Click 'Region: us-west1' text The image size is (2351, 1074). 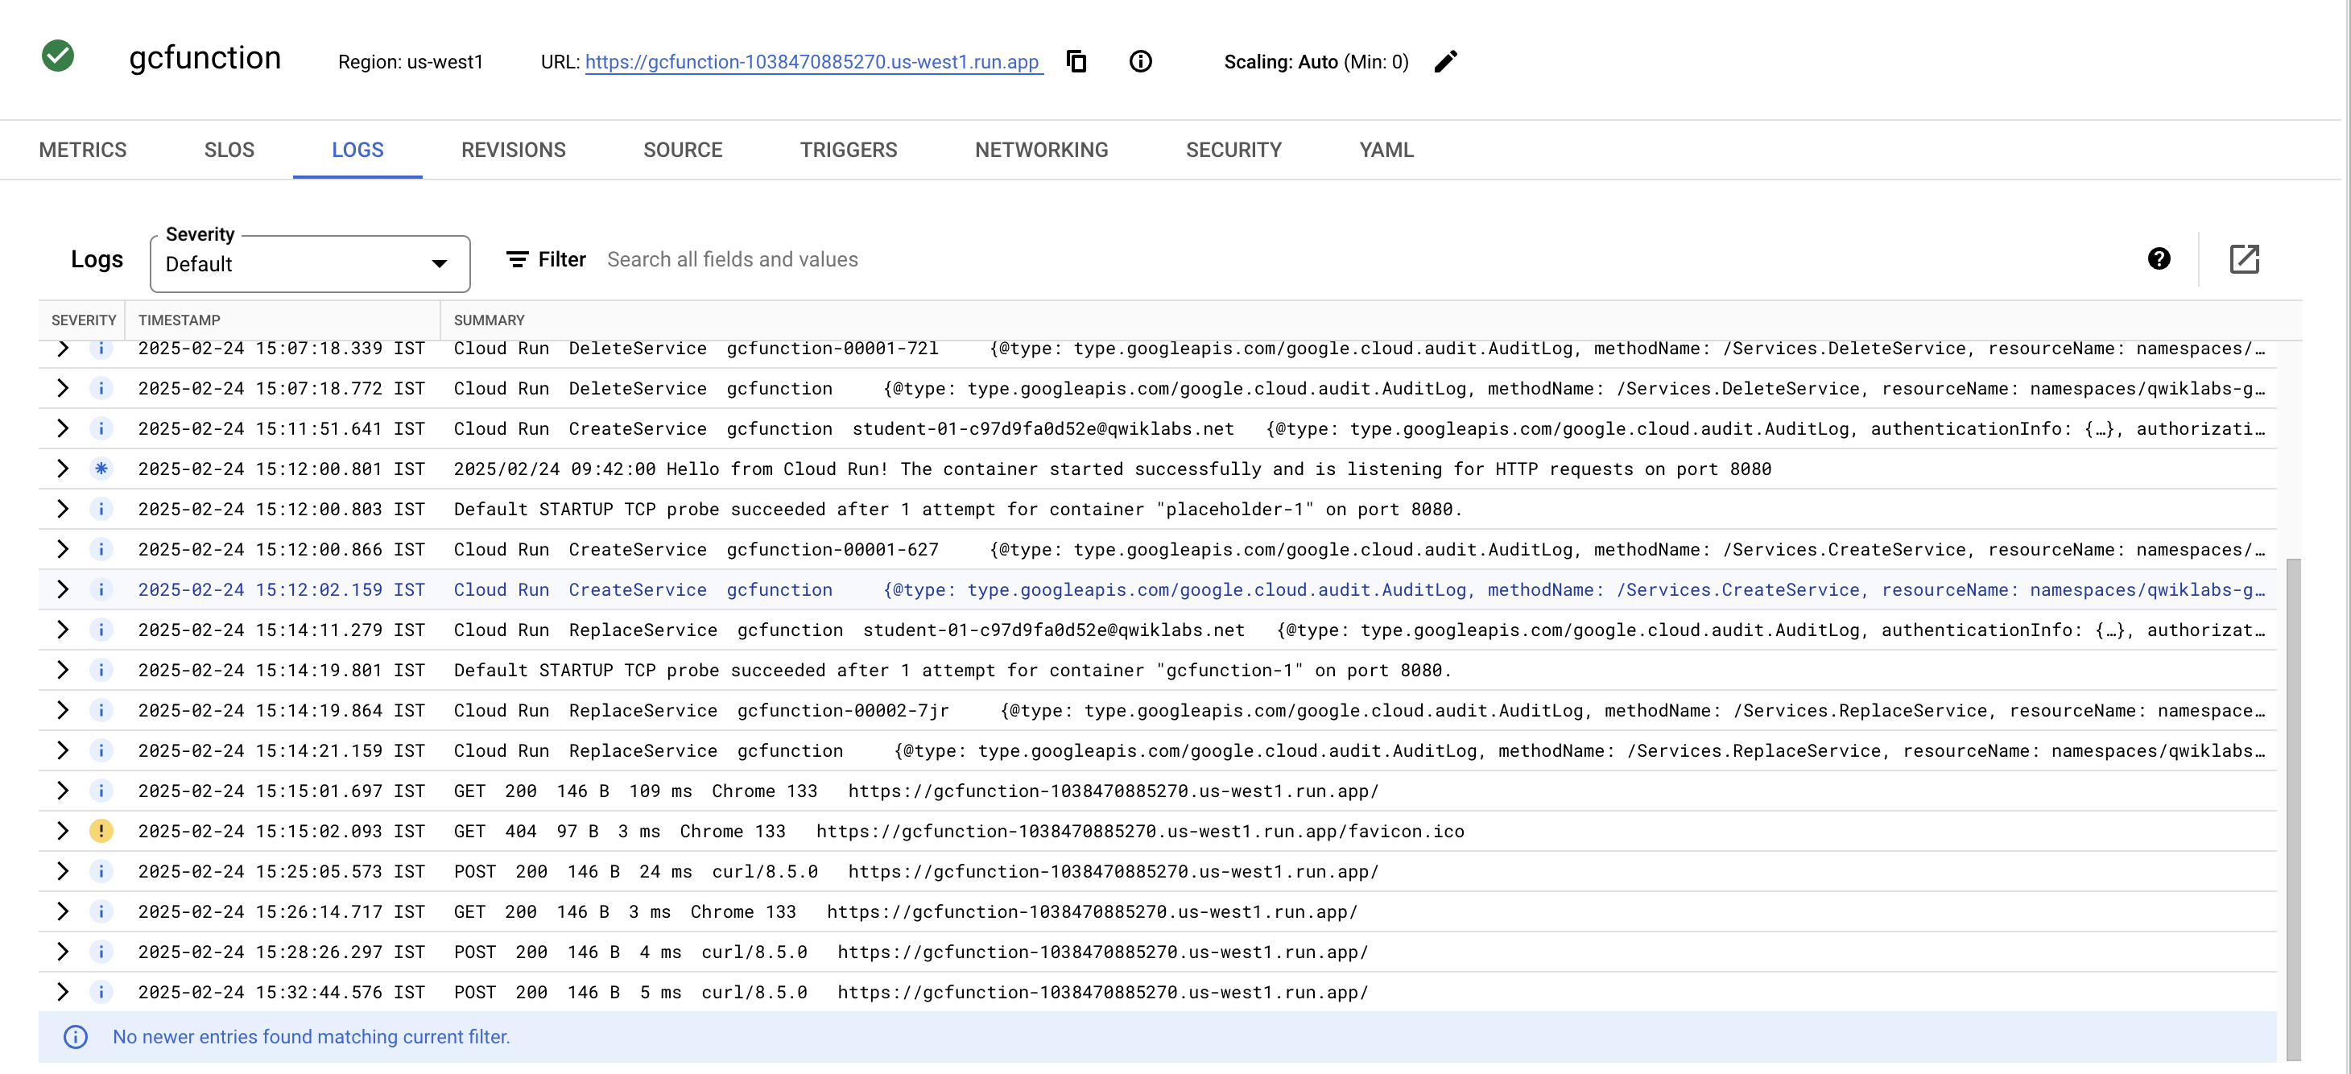pyautogui.click(x=411, y=62)
